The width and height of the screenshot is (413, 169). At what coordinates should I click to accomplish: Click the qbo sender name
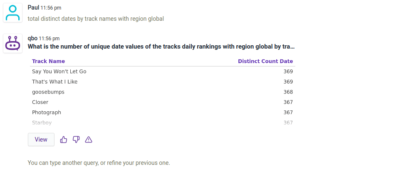32,38
